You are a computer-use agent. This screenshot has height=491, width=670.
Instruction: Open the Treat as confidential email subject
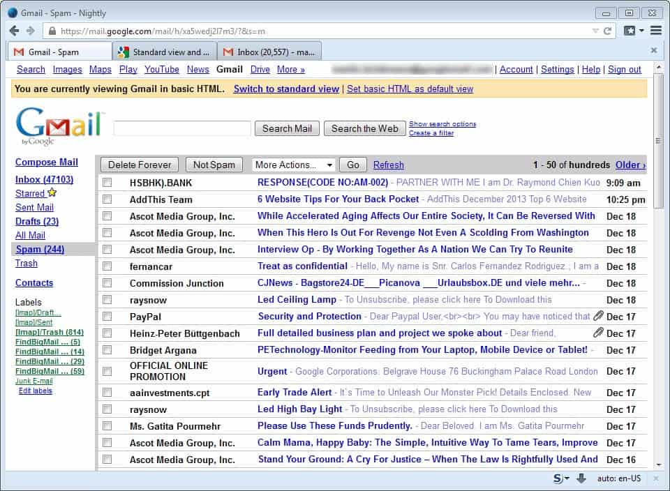pyautogui.click(x=302, y=266)
